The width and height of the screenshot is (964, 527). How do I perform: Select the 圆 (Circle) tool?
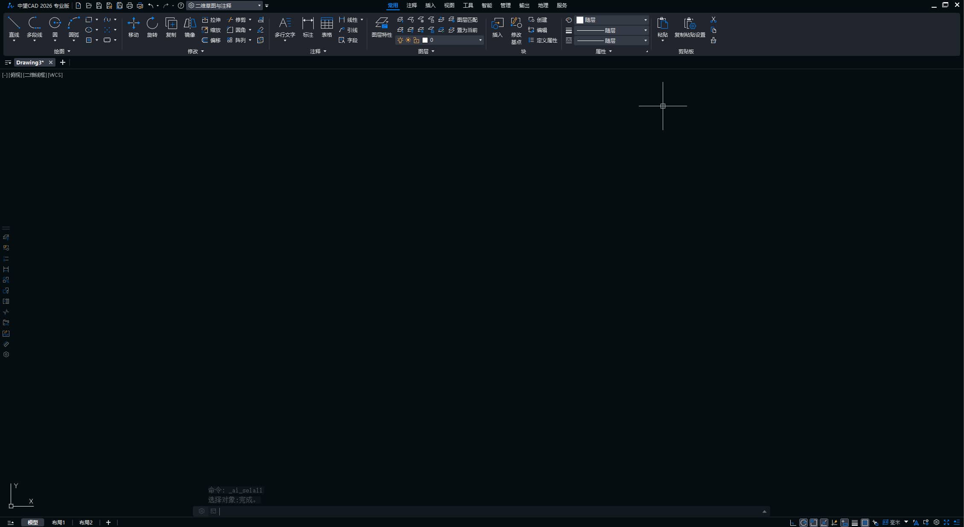[55, 28]
